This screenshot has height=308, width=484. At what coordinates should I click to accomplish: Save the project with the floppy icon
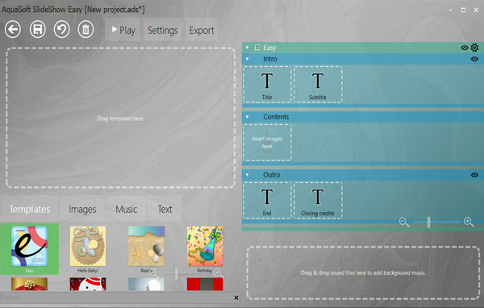[38, 30]
